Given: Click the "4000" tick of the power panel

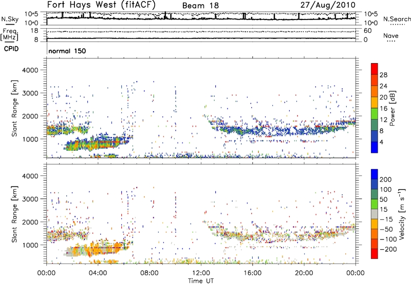Looking at the screenshot, I should pos(30,70).
